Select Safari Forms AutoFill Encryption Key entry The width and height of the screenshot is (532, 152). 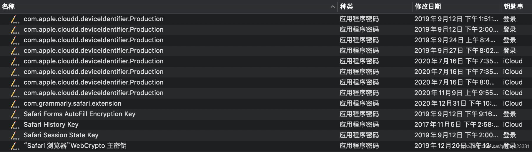pos(266,114)
